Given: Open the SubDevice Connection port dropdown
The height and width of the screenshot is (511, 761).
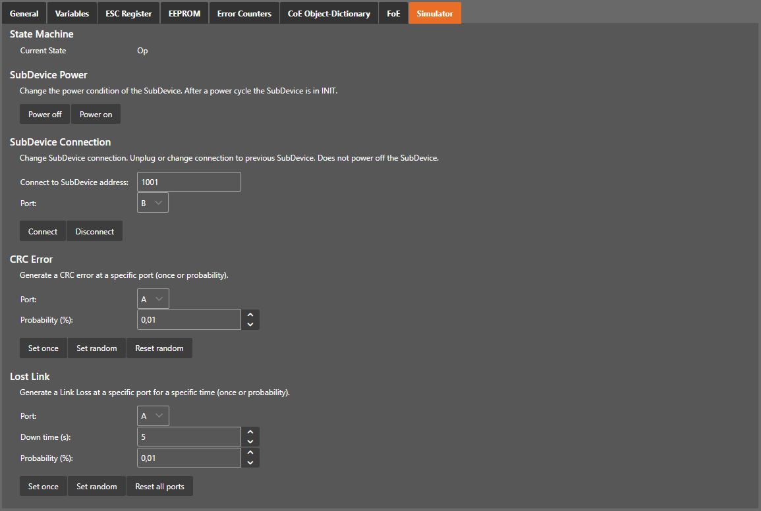Looking at the screenshot, I should [153, 203].
